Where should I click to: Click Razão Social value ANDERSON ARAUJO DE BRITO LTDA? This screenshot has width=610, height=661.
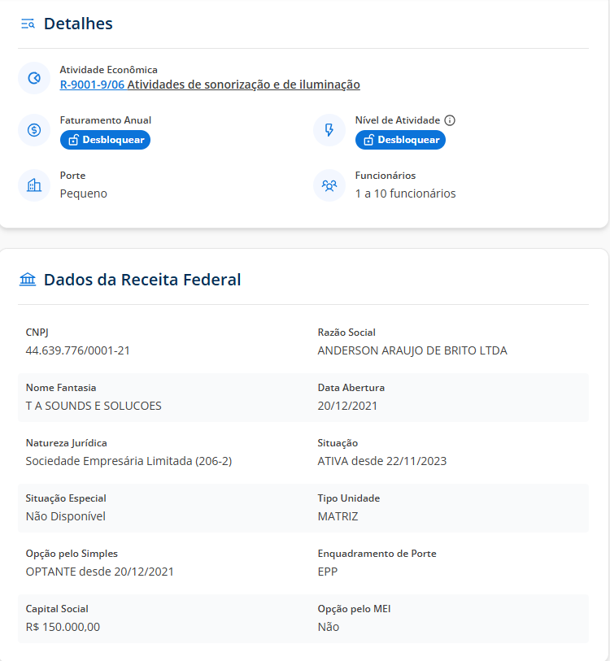point(412,350)
